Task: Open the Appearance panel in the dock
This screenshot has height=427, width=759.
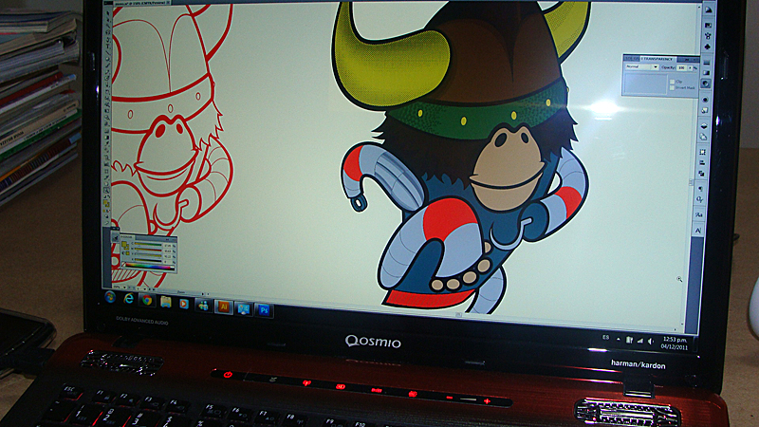Action: [705, 100]
